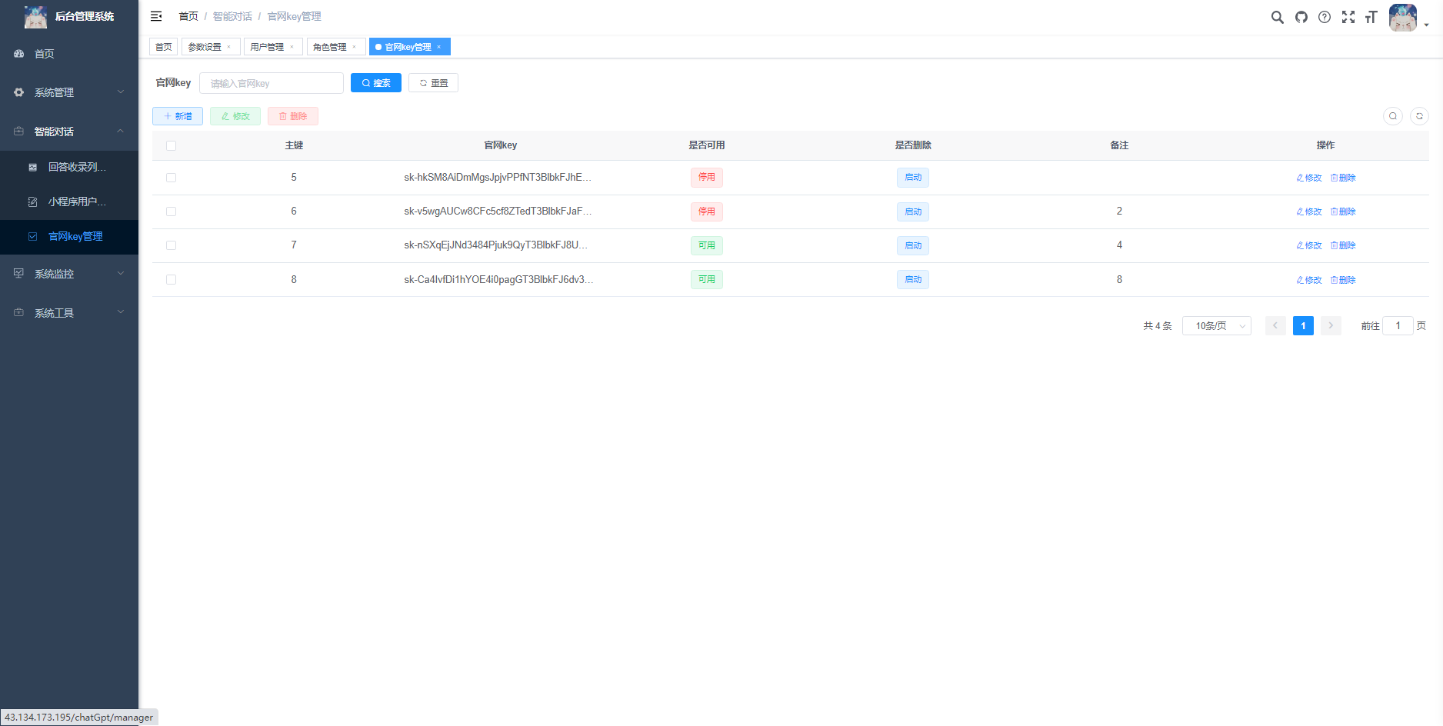Screen dimensions: 1443x726
Task: Click the font-size adjustment icon
Action: (x=1372, y=16)
